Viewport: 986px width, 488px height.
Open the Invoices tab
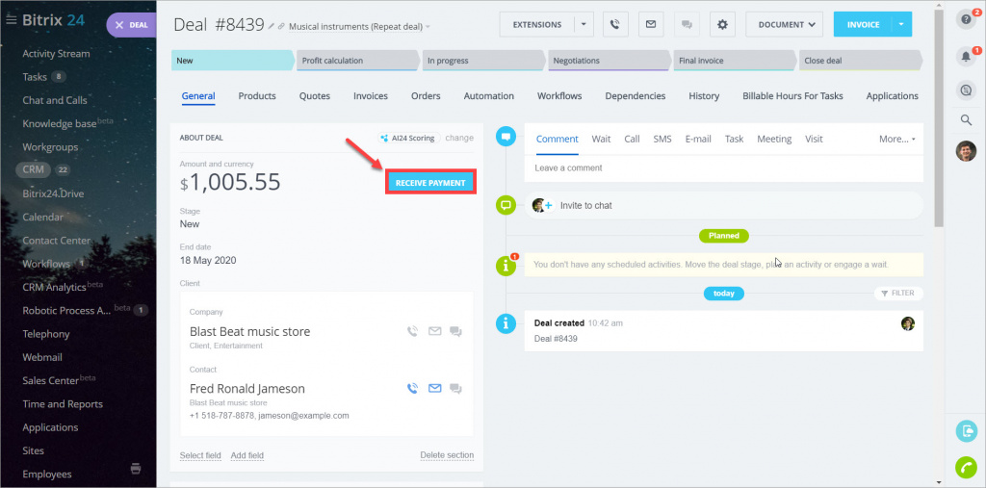click(x=371, y=96)
